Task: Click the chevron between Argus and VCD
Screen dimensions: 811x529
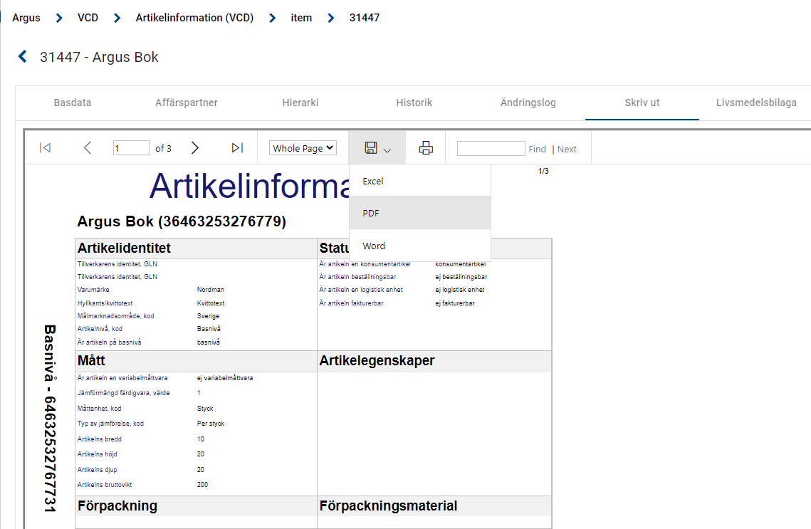Action: tap(59, 18)
